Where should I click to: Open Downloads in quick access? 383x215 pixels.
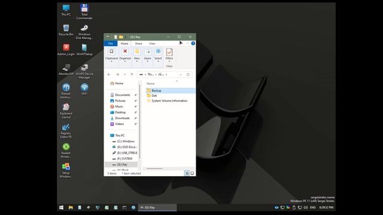tap(122, 118)
